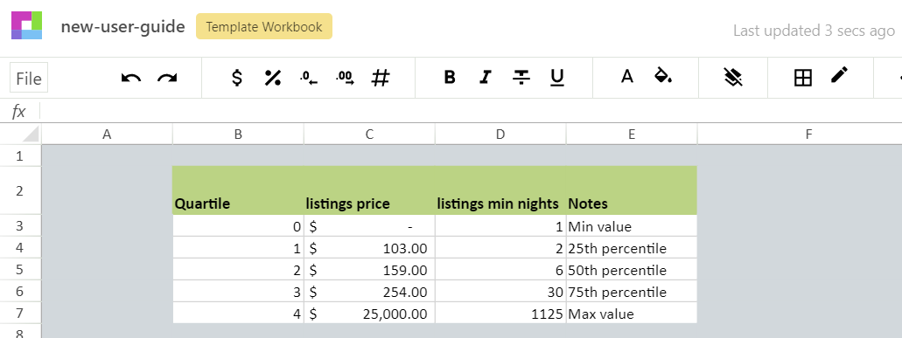
Task: Toggle bold formatting
Action: tap(450, 77)
